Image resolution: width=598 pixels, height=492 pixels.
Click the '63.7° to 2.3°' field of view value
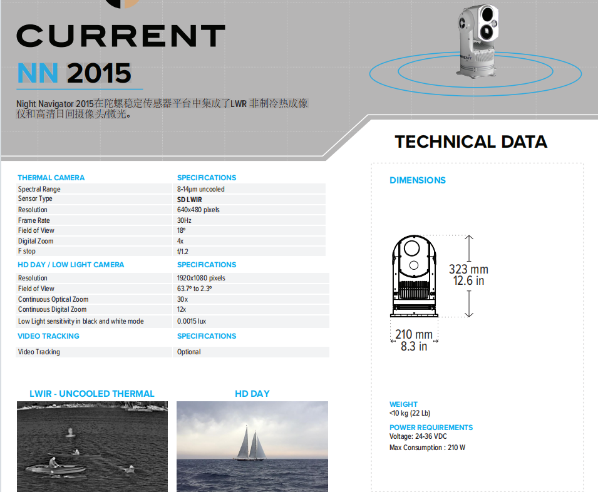click(x=195, y=289)
